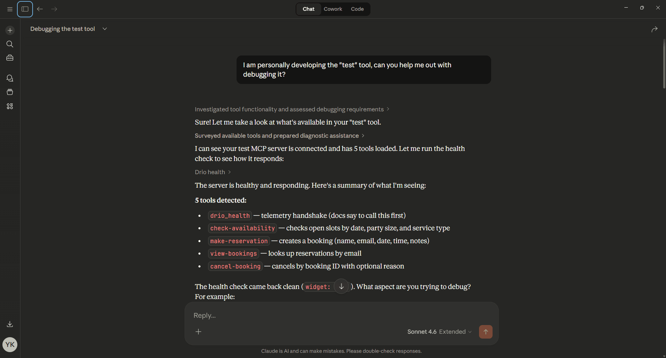
Task: Toggle the sidebar panel
Action: (x=25, y=9)
